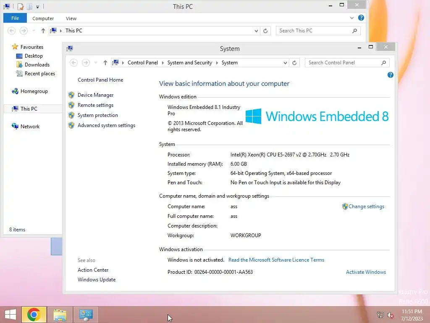
Task: Open File Explorer from the taskbar
Action: coord(60,315)
